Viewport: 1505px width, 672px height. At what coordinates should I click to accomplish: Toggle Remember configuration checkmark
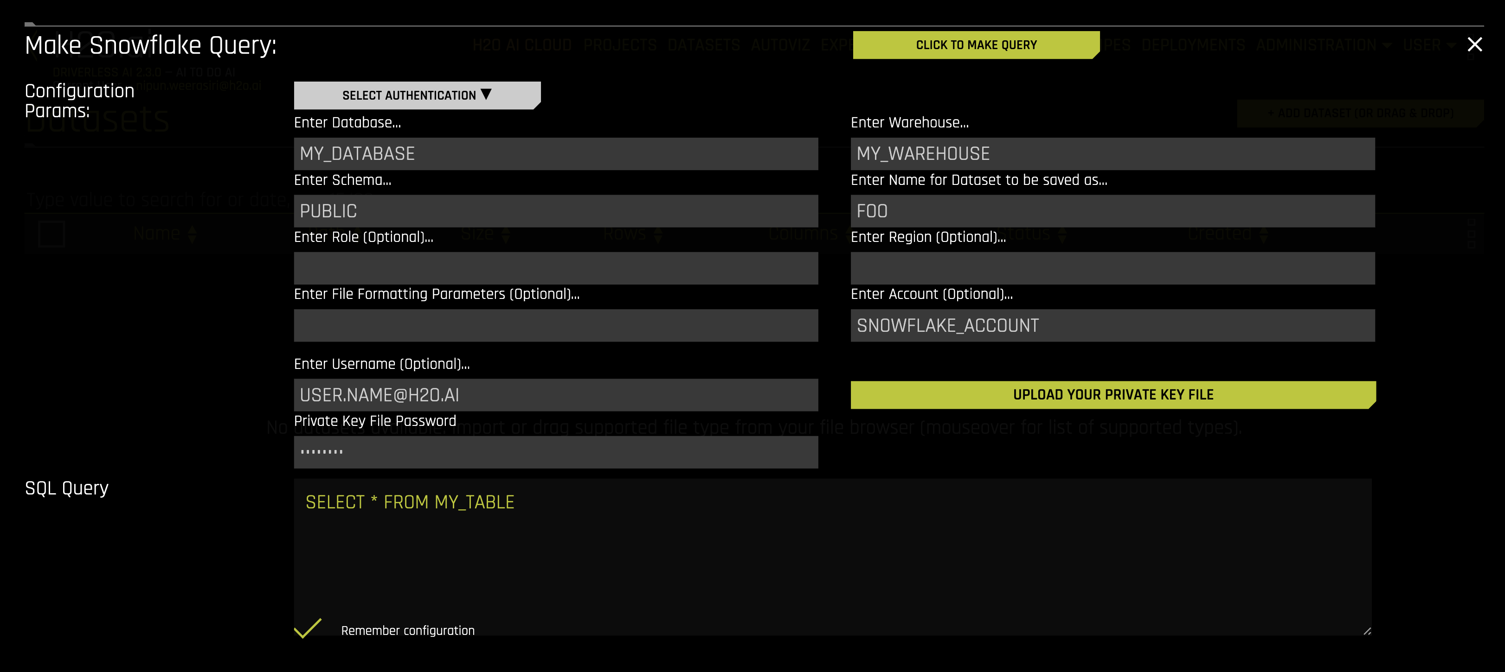pyautogui.click(x=307, y=628)
